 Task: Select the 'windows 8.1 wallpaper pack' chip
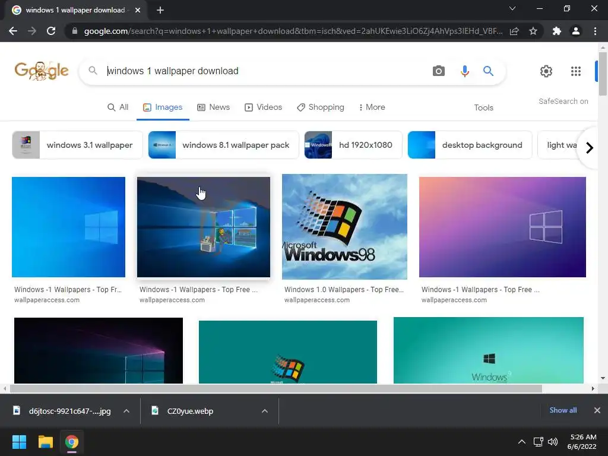(x=223, y=145)
